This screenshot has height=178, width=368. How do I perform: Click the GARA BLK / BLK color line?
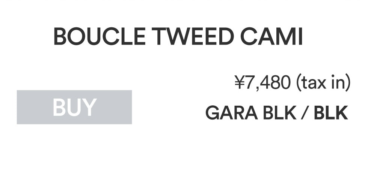click(x=276, y=113)
